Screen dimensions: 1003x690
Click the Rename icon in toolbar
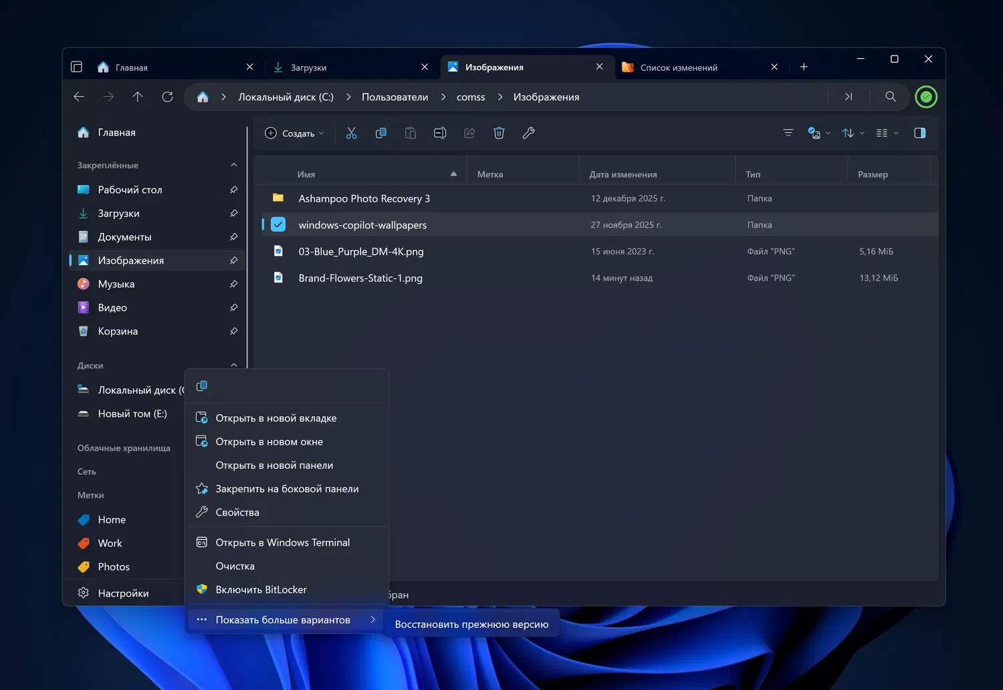pyautogui.click(x=440, y=133)
